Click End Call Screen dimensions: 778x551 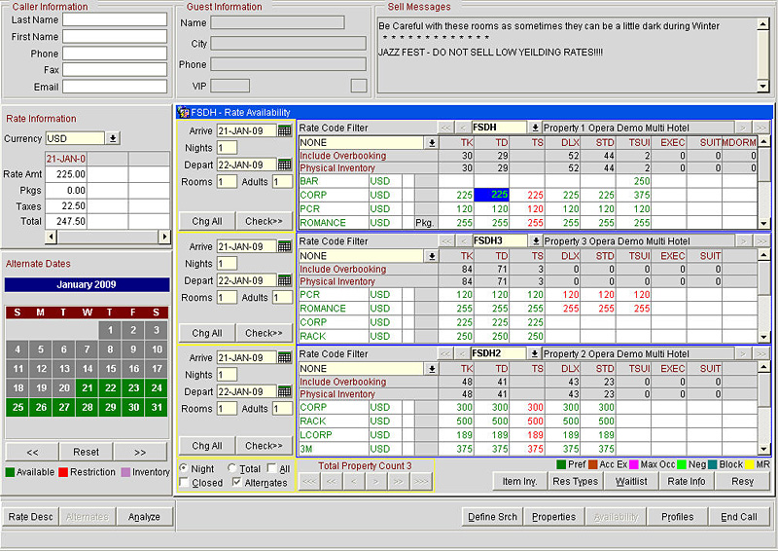tap(739, 517)
